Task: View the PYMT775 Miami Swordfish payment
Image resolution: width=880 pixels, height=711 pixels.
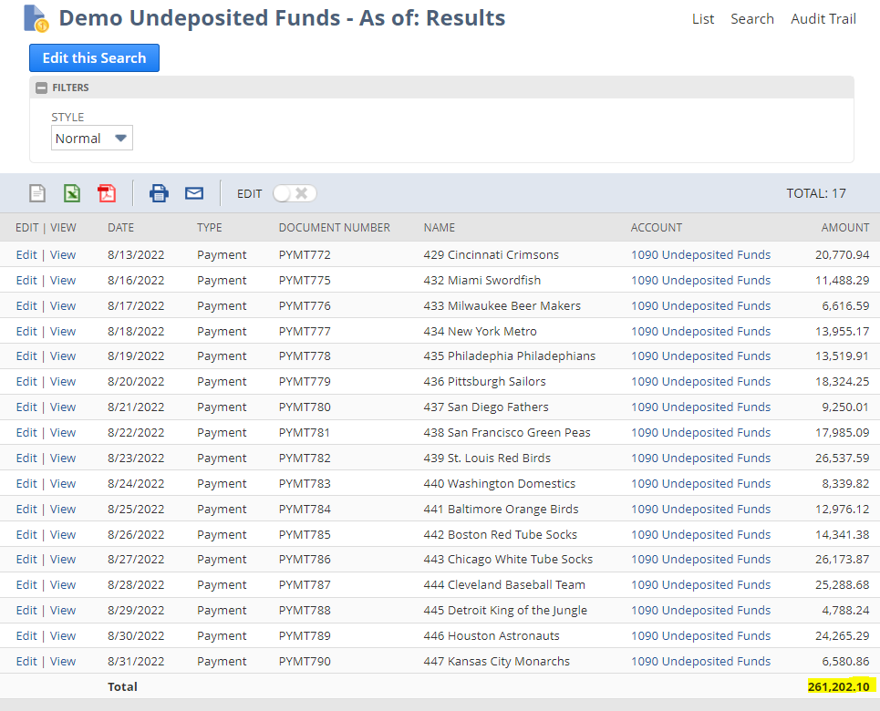Action: [x=63, y=281]
